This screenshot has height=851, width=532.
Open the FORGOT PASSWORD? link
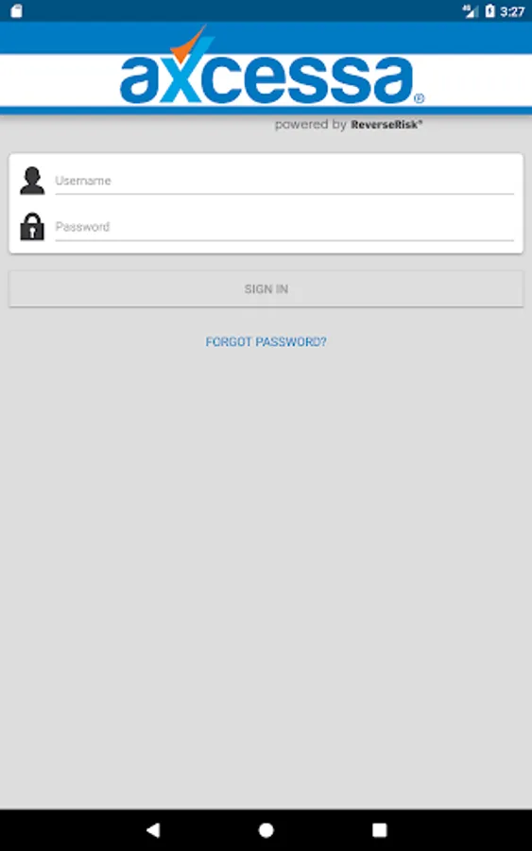(266, 342)
